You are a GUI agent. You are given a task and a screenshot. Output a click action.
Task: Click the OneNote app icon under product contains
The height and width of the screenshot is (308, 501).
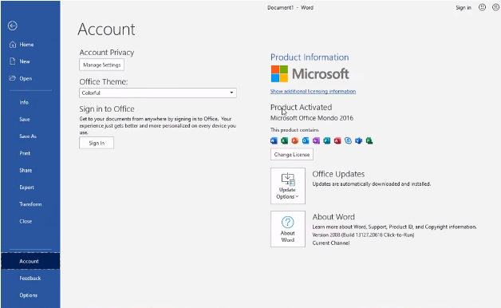[317, 140]
